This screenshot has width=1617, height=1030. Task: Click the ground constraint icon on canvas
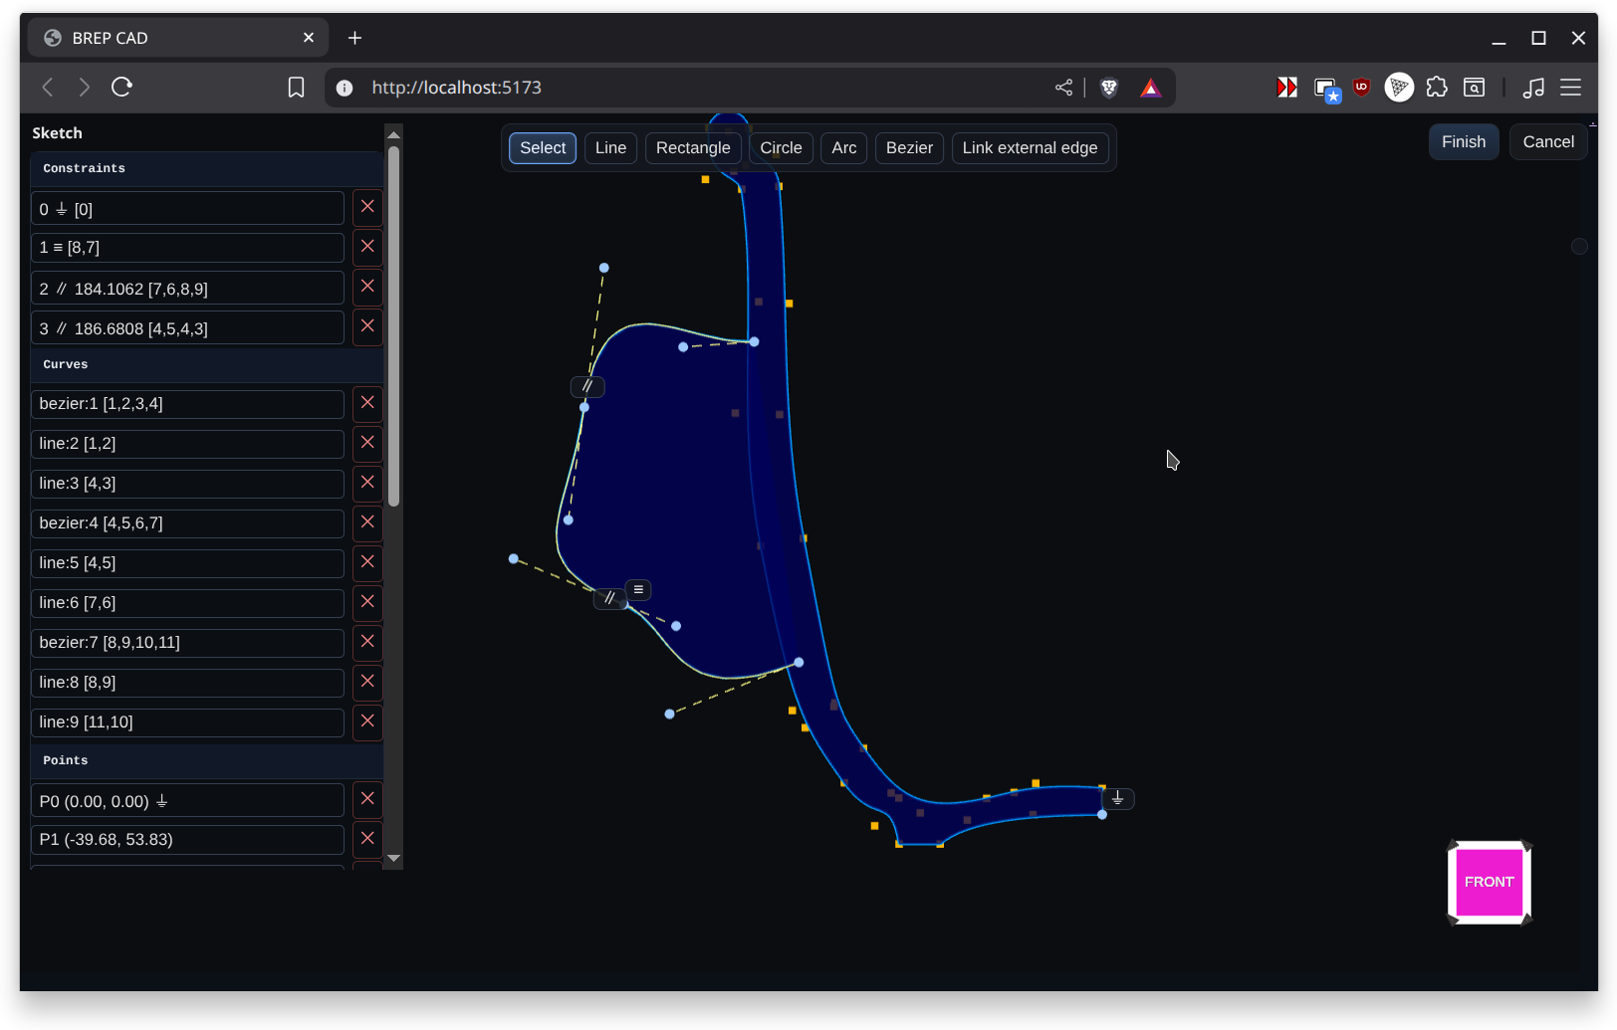coord(1117,798)
